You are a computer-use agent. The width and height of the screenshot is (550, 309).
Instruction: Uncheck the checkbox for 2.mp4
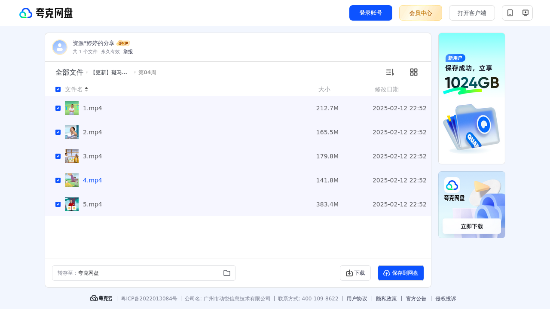pyautogui.click(x=58, y=132)
